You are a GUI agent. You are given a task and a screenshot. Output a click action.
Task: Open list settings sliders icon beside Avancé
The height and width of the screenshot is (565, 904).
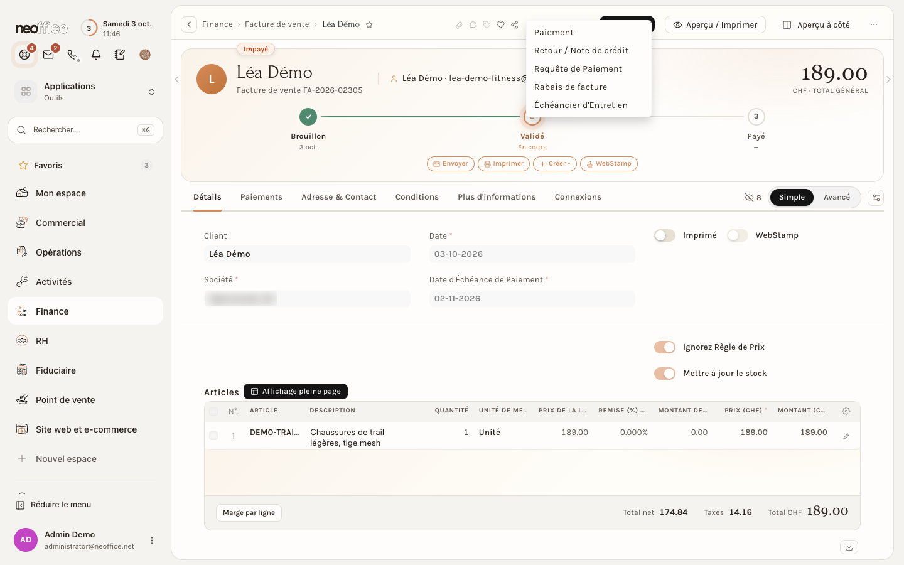point(876,198)
